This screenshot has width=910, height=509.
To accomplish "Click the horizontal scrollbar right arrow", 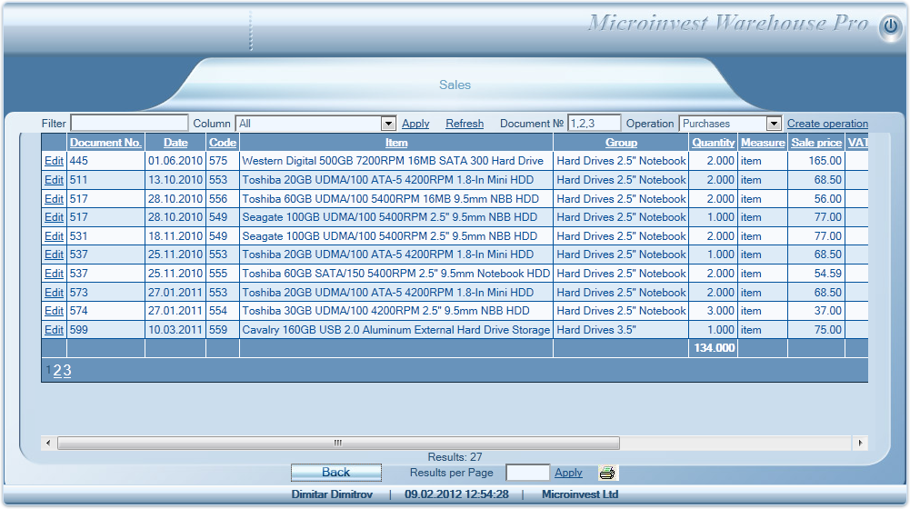I will pos(860,443).
